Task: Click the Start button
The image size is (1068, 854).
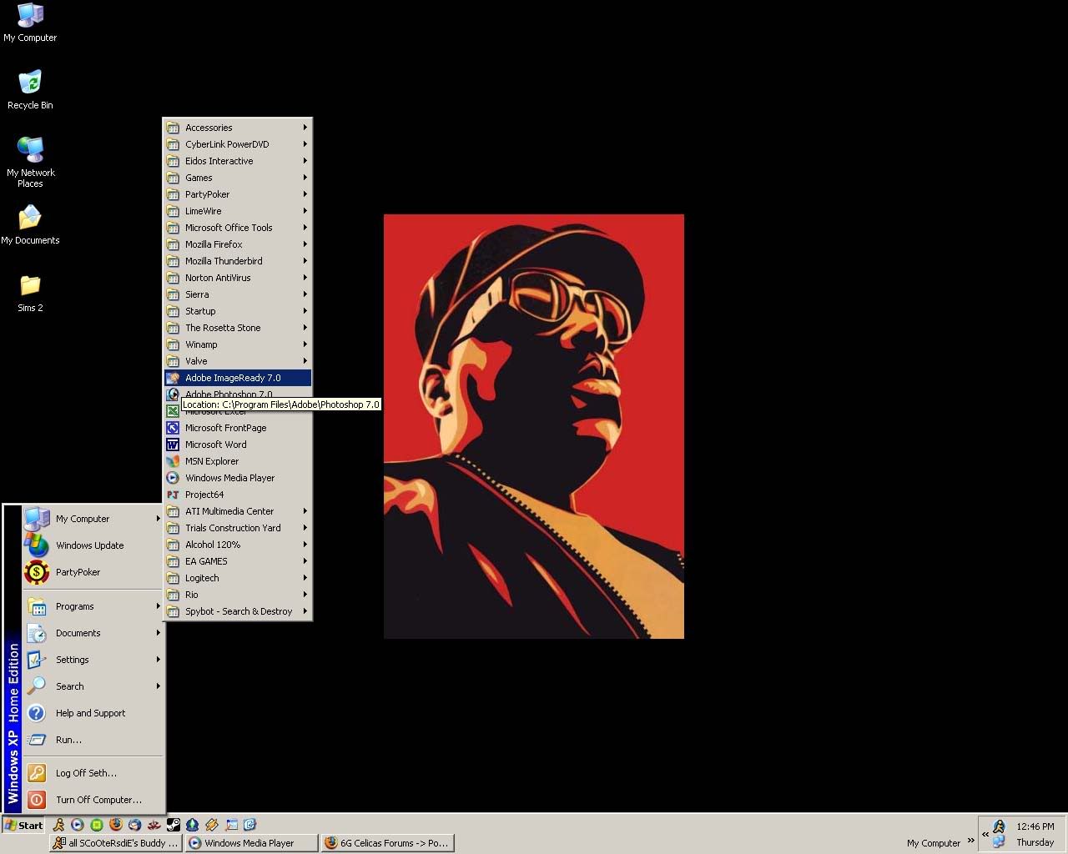Action: (24, 826)
